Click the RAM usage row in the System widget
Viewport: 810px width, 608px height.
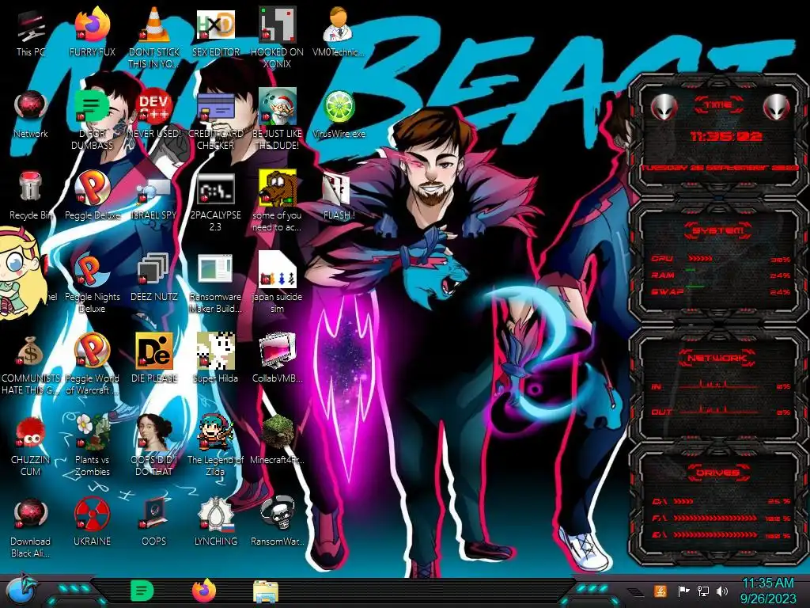pyautogui.click(x=721, y=275)
